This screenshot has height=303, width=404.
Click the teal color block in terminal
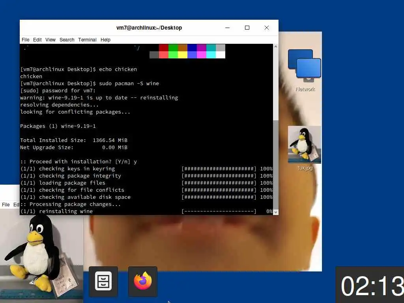coord(211,48)
